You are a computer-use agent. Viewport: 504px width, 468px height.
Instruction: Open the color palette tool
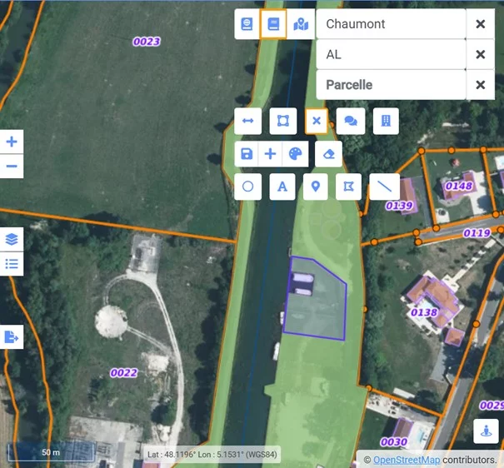pos(294,154)
